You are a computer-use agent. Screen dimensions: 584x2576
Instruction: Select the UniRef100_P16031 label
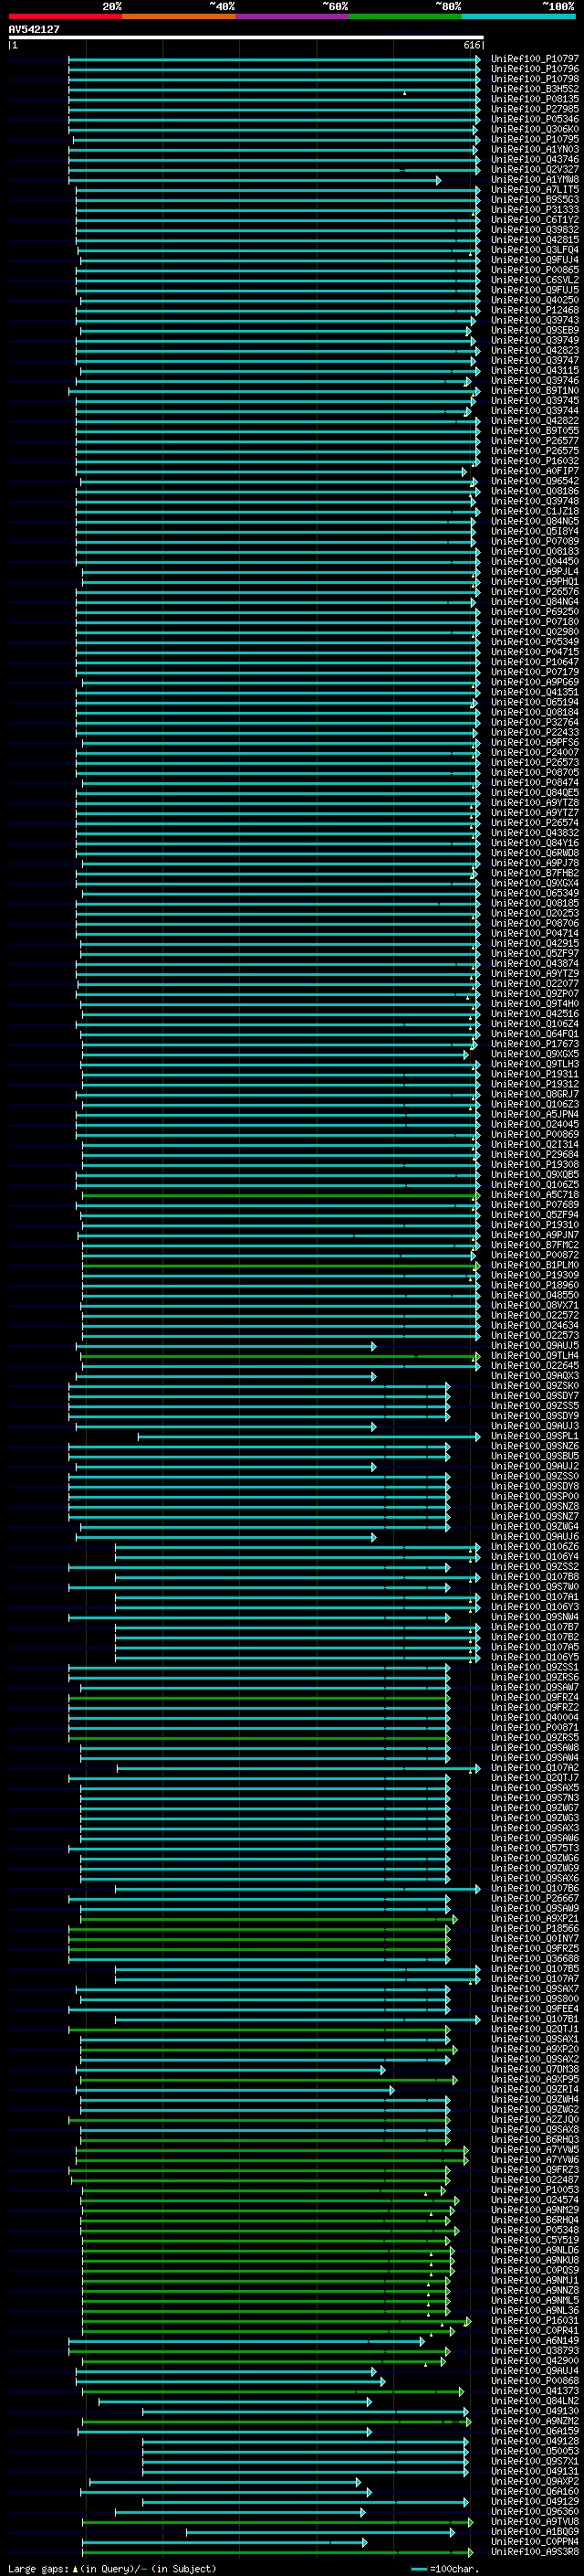(535, 2320)
